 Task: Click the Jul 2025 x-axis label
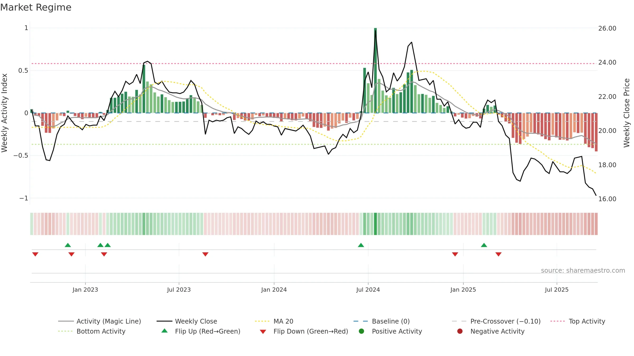[x=557, y=290]
